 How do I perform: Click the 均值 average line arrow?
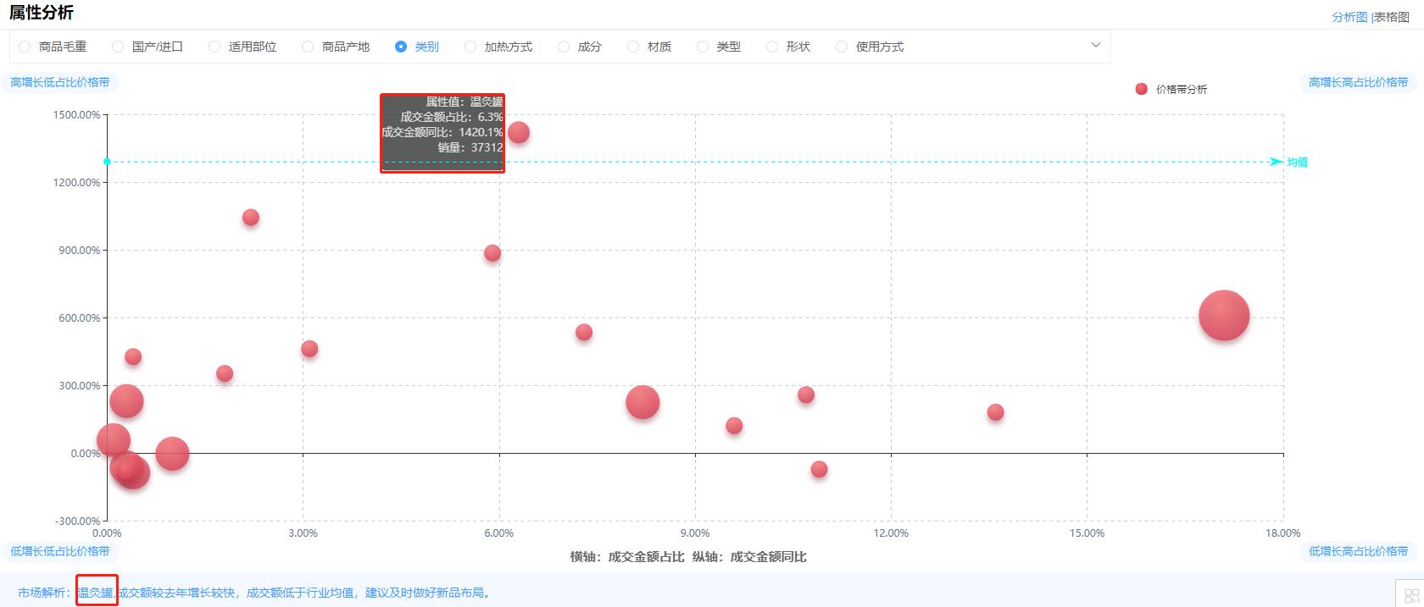click(1276, 162)
